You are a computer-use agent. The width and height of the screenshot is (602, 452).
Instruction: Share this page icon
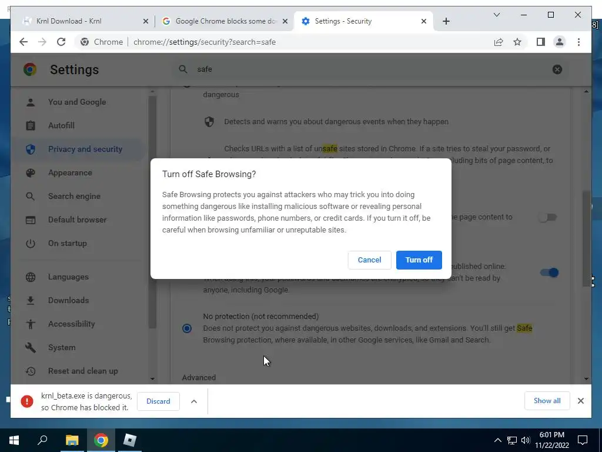tap(499, 42)
